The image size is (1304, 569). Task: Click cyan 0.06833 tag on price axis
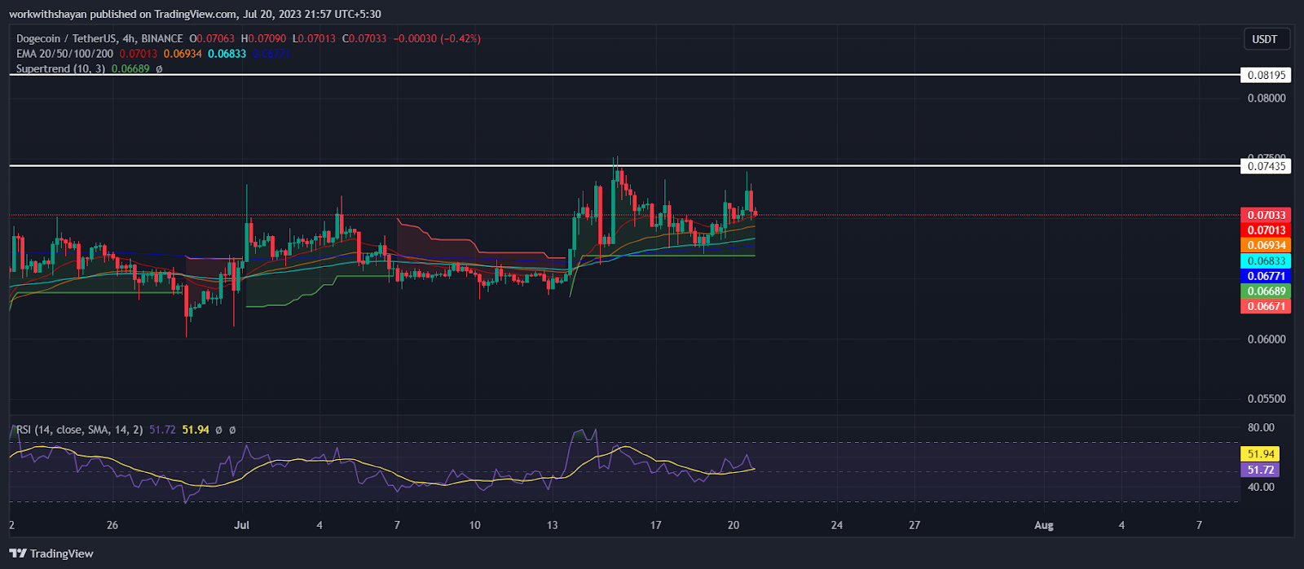click(1267, 260)
